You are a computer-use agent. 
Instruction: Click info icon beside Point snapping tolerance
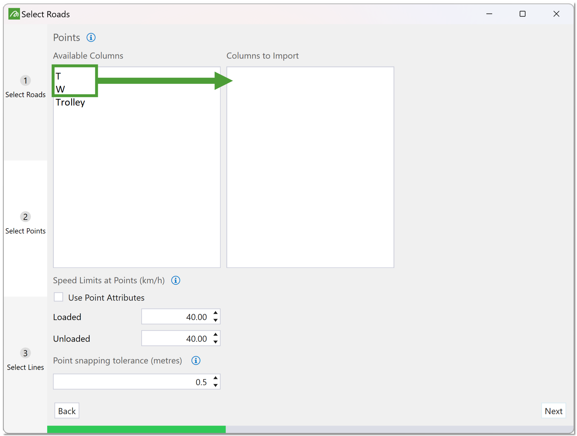coord(196,360)
